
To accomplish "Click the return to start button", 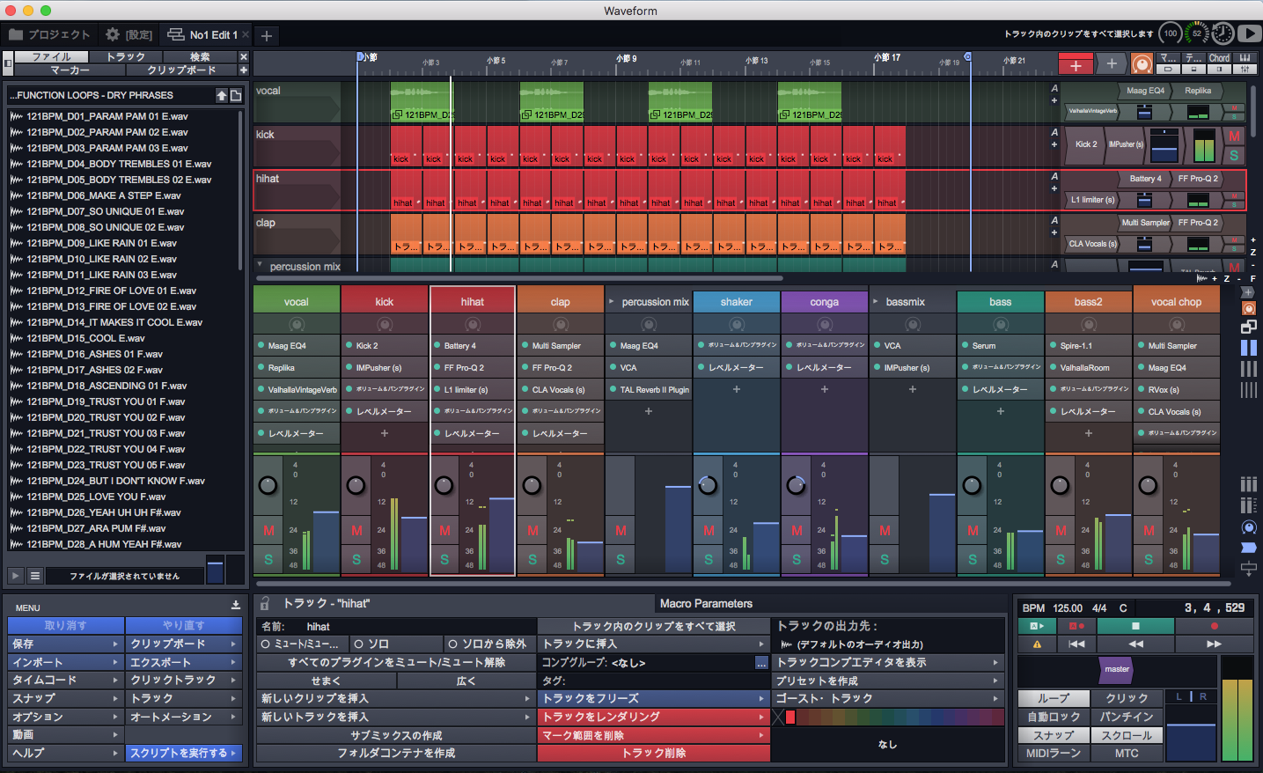I will [x=1076, y=644].
